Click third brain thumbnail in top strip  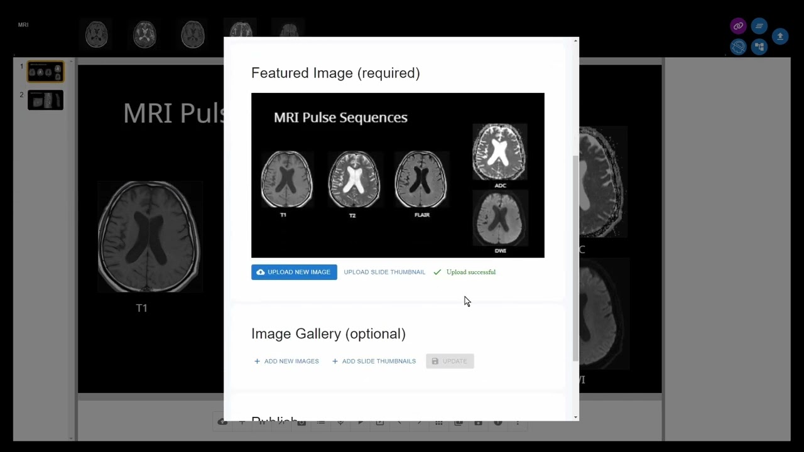tap(193, 34)
